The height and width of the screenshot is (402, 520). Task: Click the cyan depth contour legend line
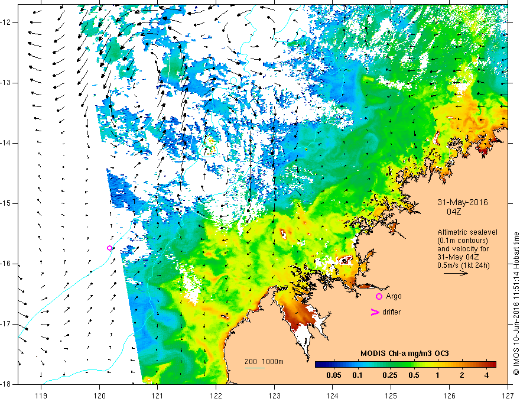[255, 368]
